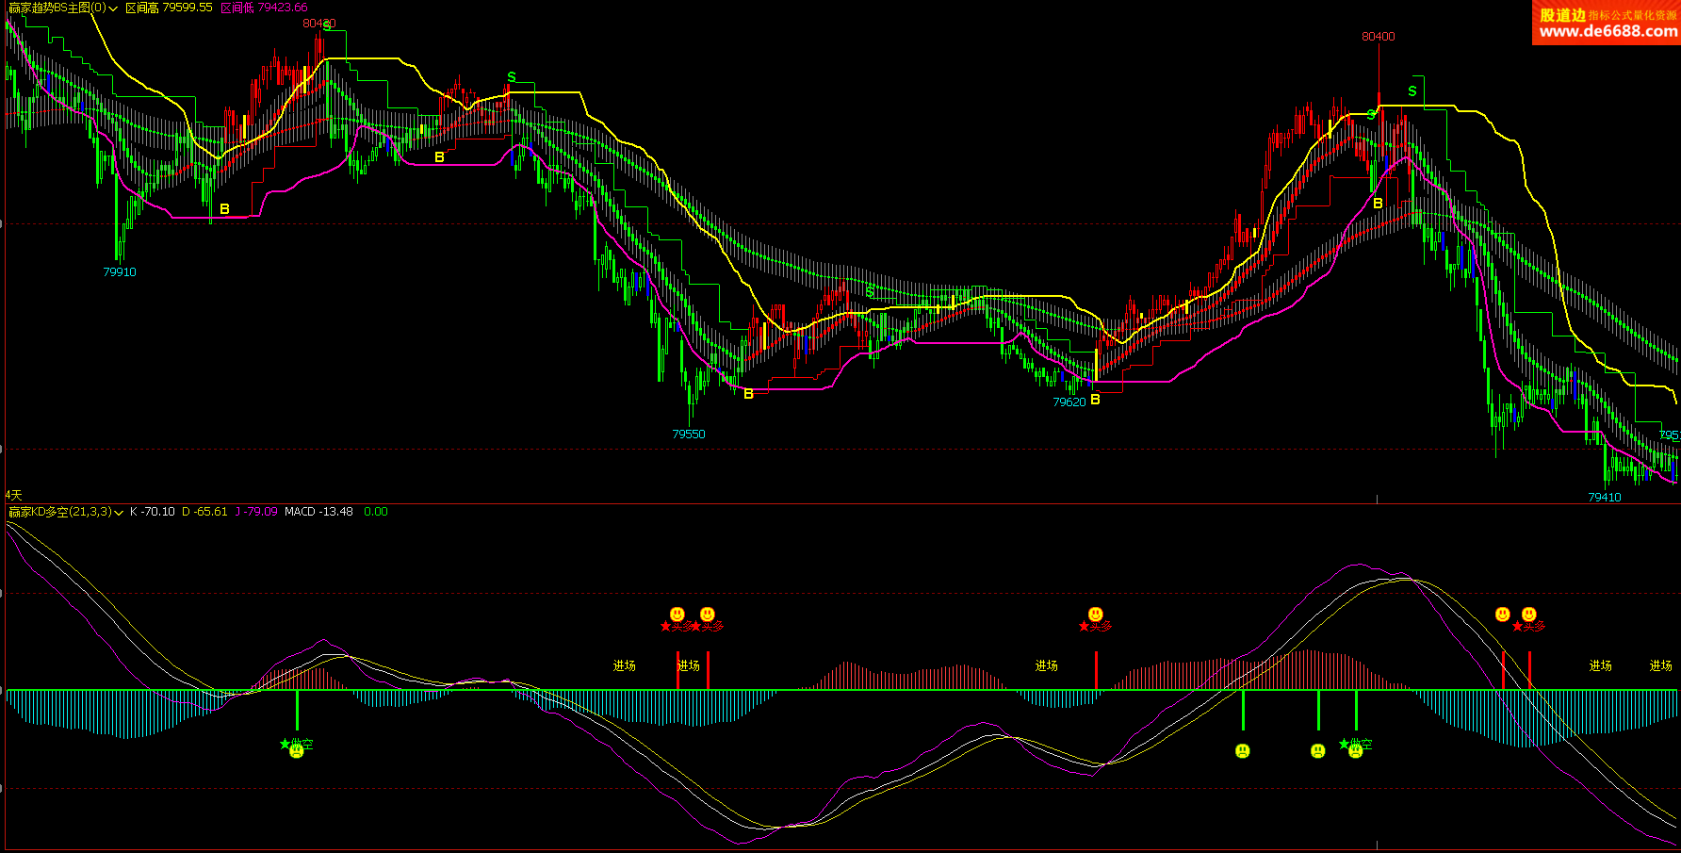This screenshot has height=853, width=1681.
Task: Click the first sad face icon near 做空 on left
Action: pos(297,751)
